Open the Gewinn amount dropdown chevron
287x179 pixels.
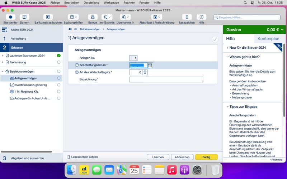coord(282,30)
